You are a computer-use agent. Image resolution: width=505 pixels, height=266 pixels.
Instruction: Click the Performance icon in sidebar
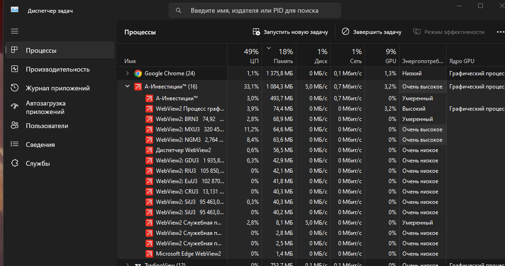point(15,69)
